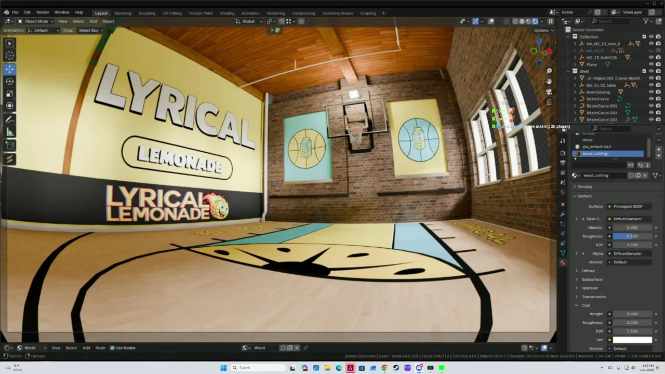Toggle viewport overlays button
This screenshot has height=374, width=665.
(491, 21)
